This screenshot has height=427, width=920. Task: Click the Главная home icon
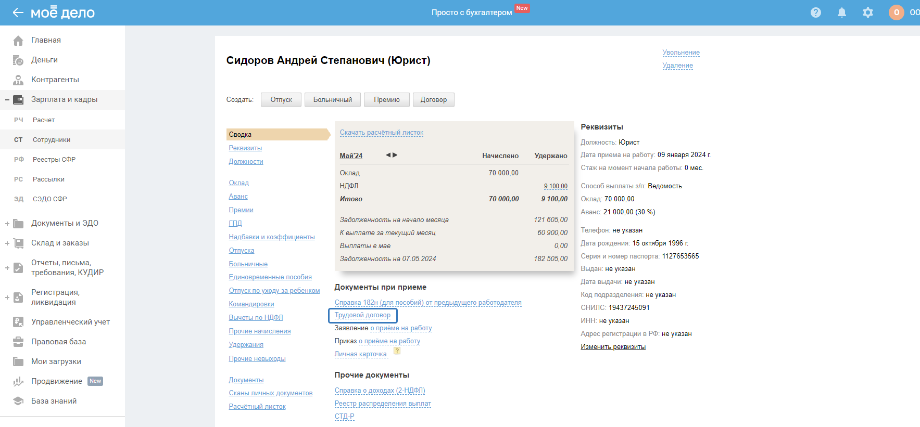coord(18,41)
